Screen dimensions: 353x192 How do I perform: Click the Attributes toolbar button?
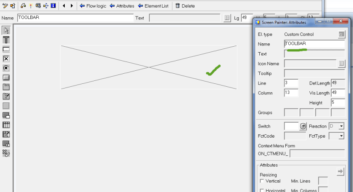(122, 6)
